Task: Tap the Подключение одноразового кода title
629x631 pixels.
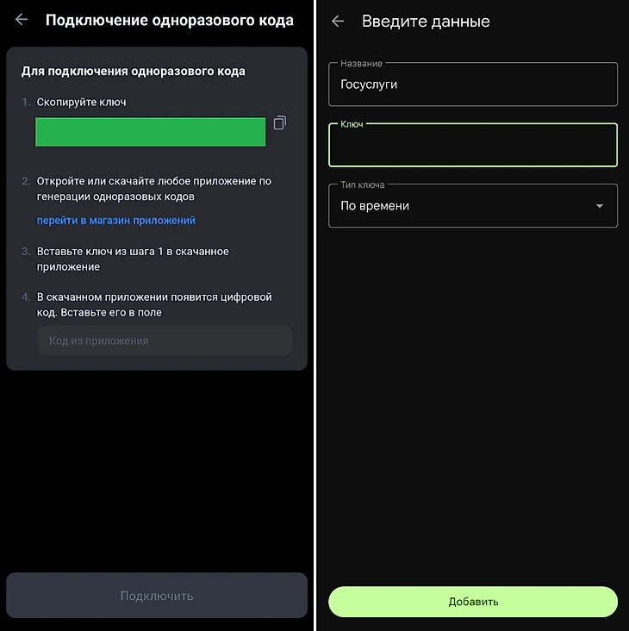Action: tap(170, 20)
